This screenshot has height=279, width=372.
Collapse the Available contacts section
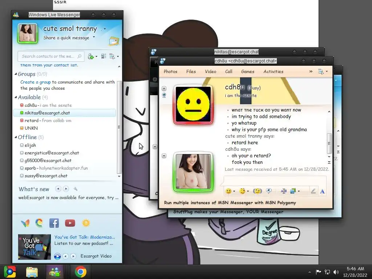[x=16, y=97]
